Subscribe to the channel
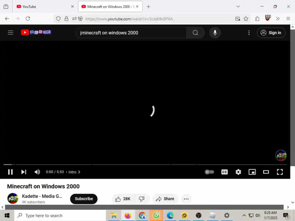 coord(84,199)
